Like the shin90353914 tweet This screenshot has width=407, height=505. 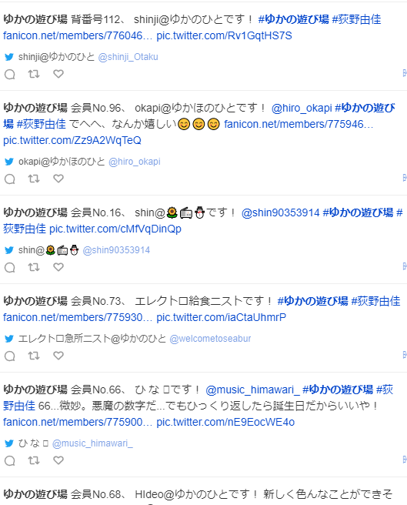[58, 267]
